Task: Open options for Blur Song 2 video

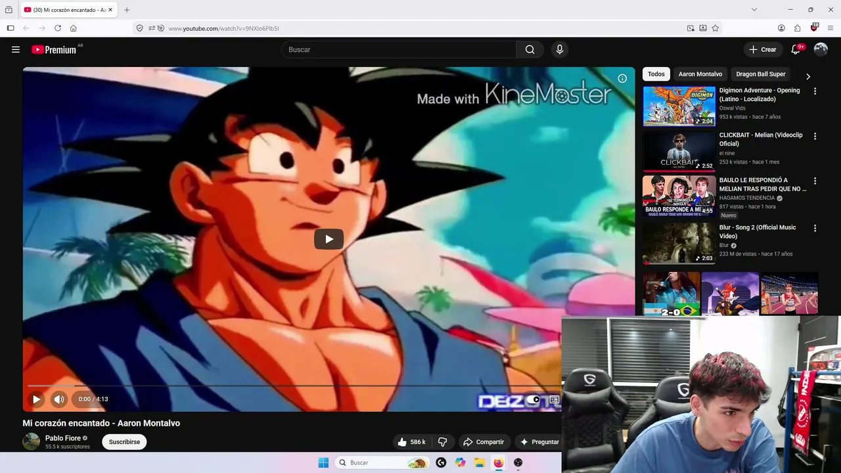Action: pos(815,228)
